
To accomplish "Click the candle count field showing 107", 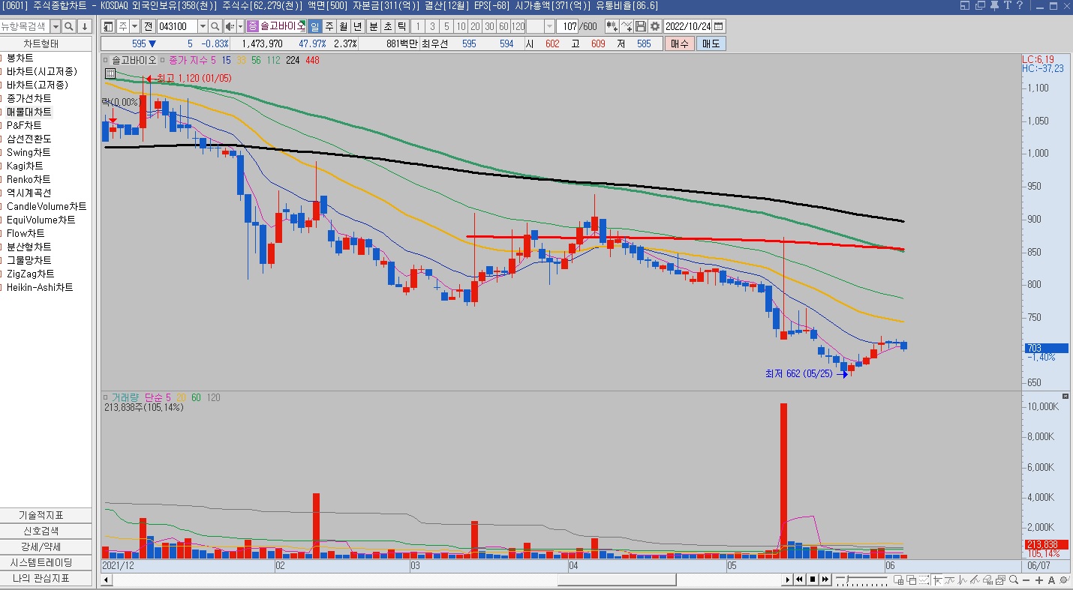I will click(569, 26).
